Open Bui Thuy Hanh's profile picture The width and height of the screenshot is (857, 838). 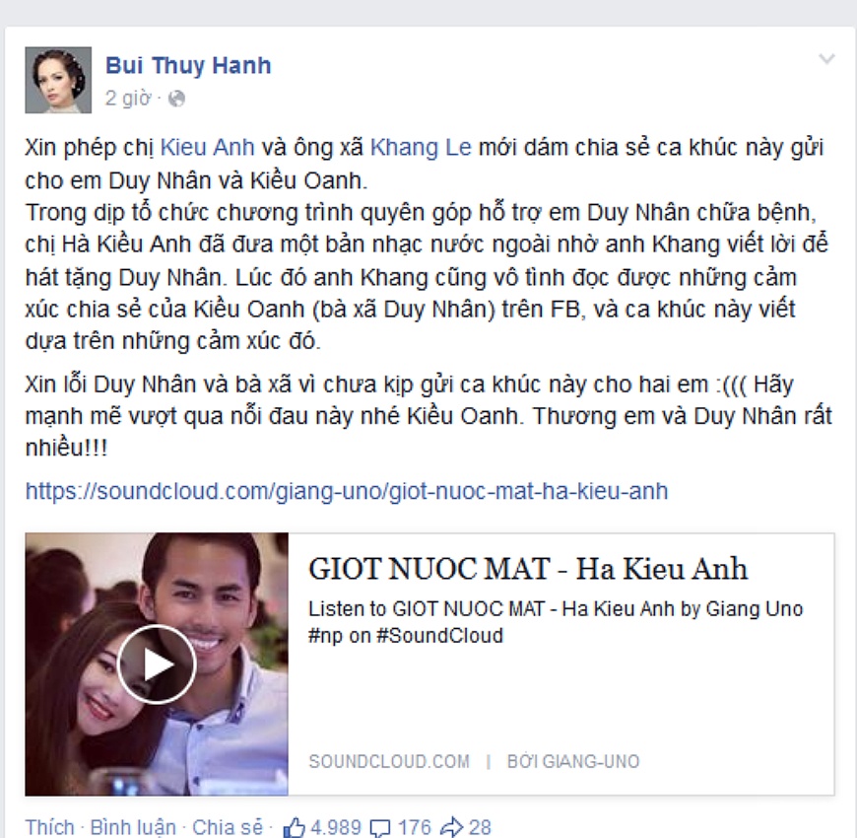click(58, 80)
